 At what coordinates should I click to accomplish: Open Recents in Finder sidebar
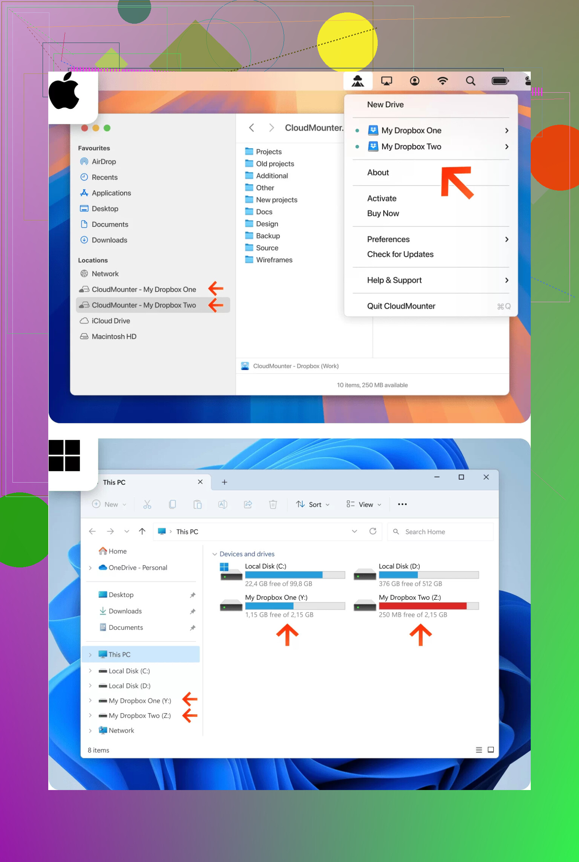point(104,177)
